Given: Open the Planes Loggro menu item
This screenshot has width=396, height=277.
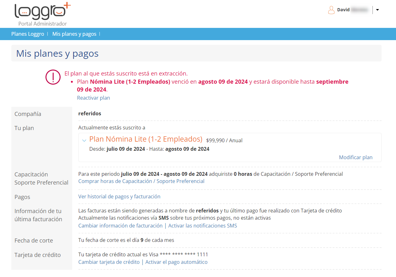Looking at the screenshot, I should tap(28, 34).
